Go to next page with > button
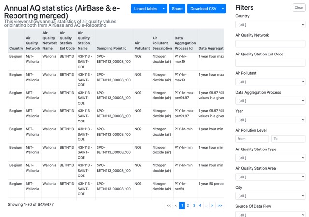The image size is (309, 217). [x=212, y=205]
